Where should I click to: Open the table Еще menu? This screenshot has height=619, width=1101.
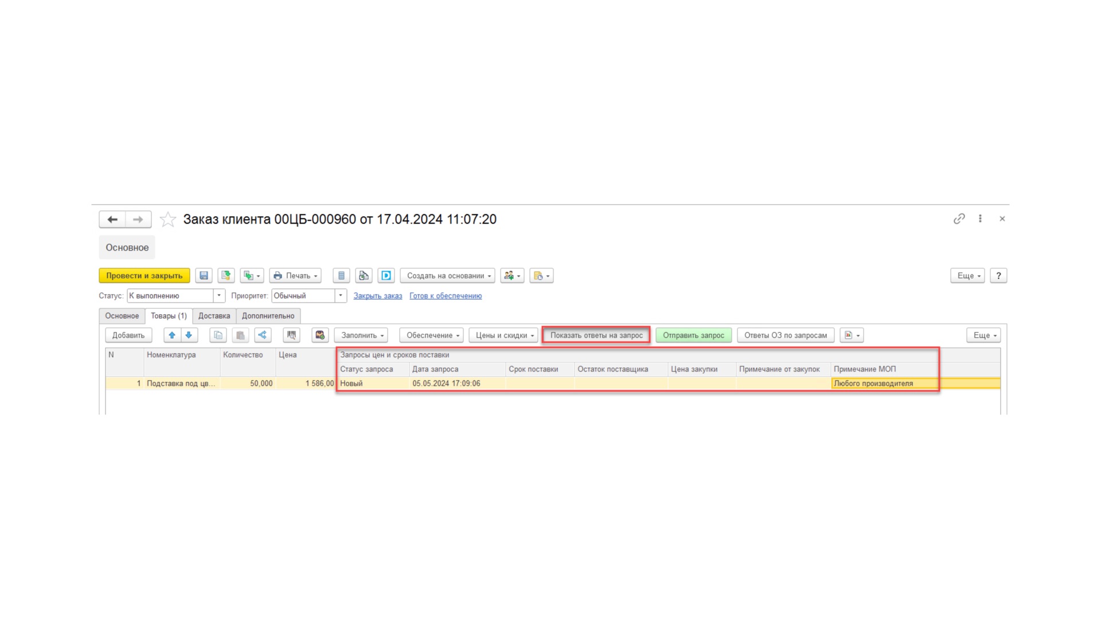point(983,335)
